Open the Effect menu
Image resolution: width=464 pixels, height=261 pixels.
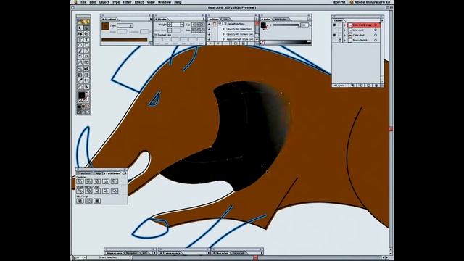coord(139,2)
